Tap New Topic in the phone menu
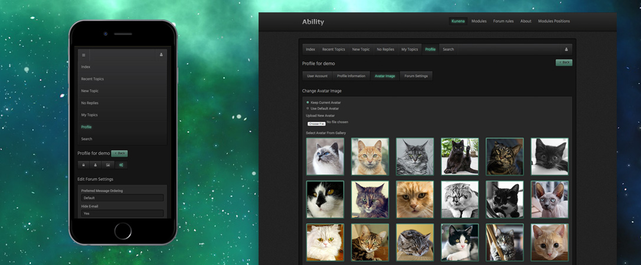 pyautogui.click(x=122, y=91)
